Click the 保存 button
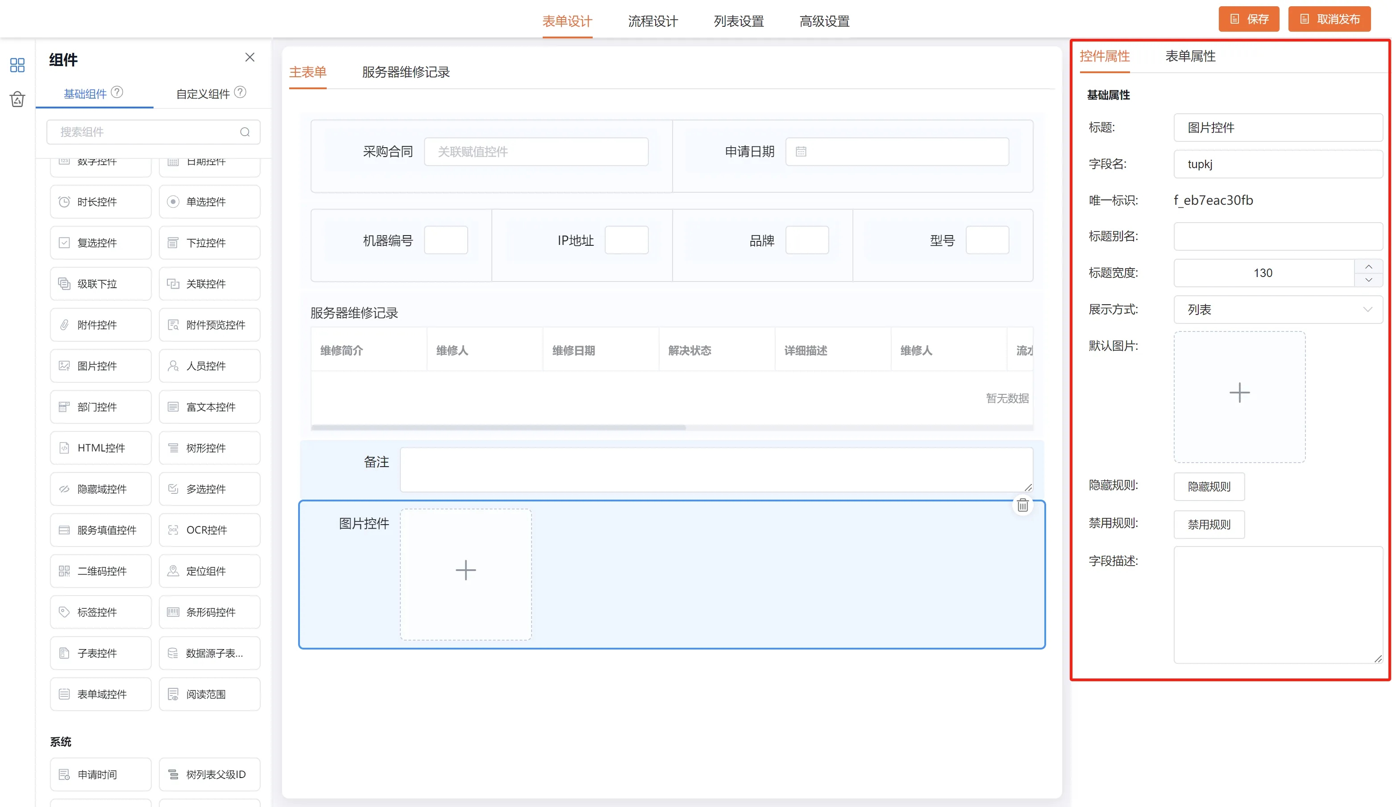 (1248, 19)
